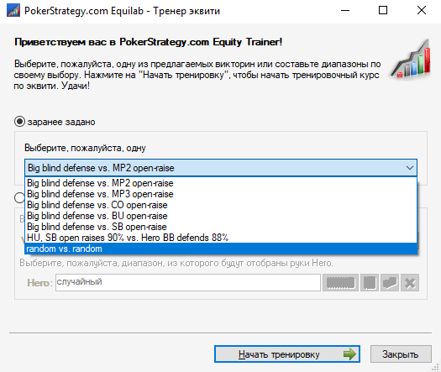Click 'Начать тренировку' button
The height and width of the screenshot is (372, 441).
coord(287,354)
